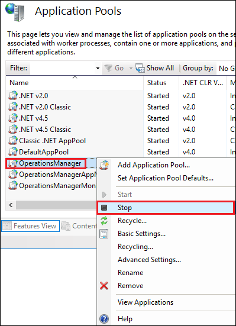
Task: Click the Application Pools server globe icon
Action: [x=15, y=12]
